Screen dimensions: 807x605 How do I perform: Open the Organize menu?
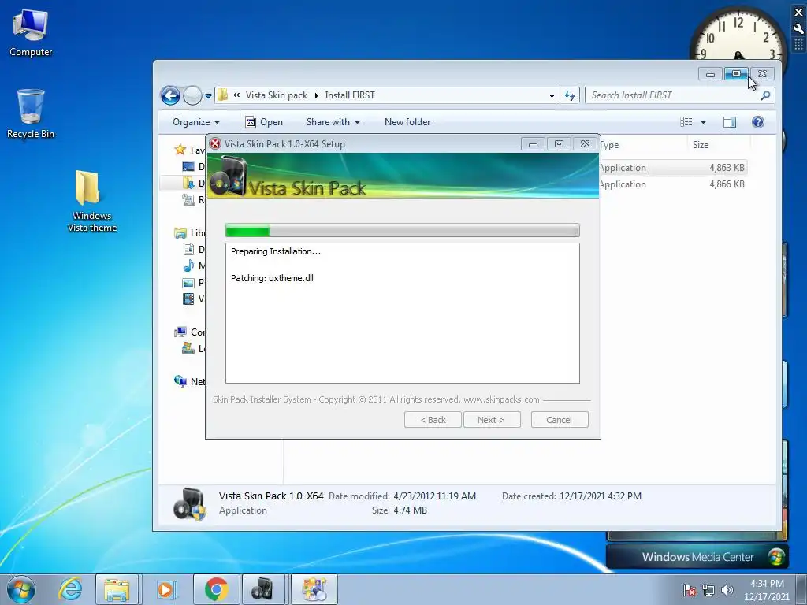point(196,122)
